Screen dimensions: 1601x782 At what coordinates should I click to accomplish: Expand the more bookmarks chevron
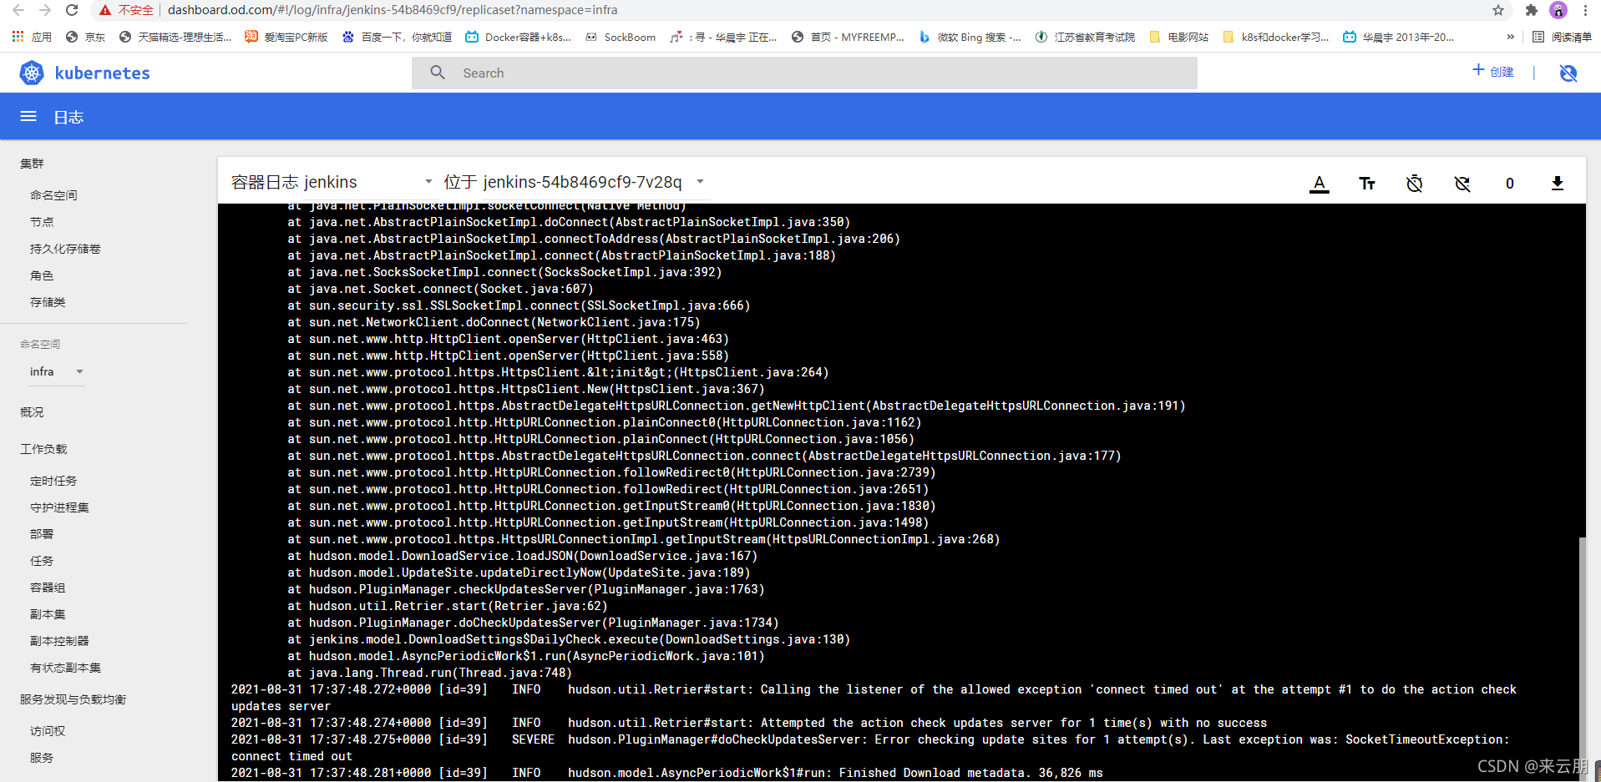click(x=1510, y=37)
